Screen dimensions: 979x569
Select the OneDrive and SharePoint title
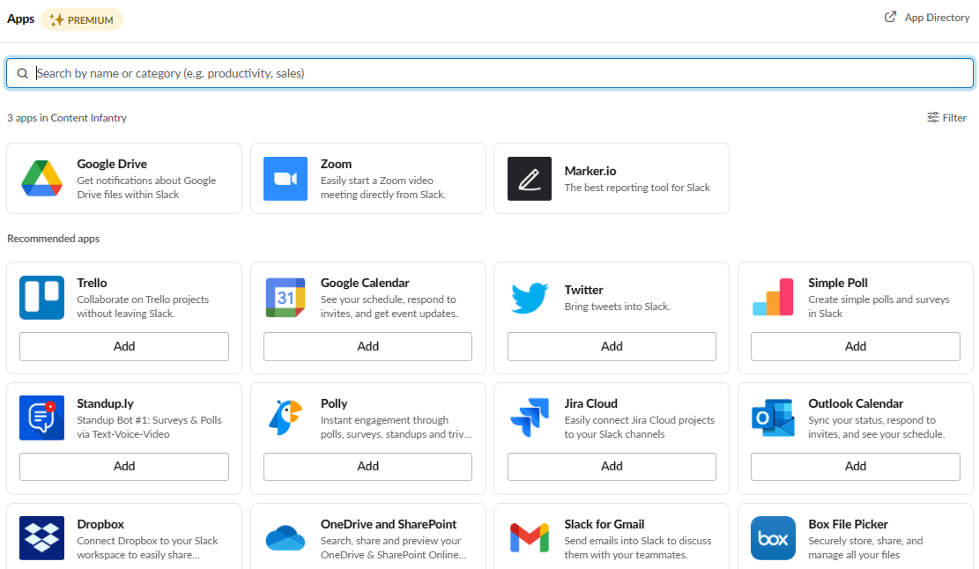point(389,524)
